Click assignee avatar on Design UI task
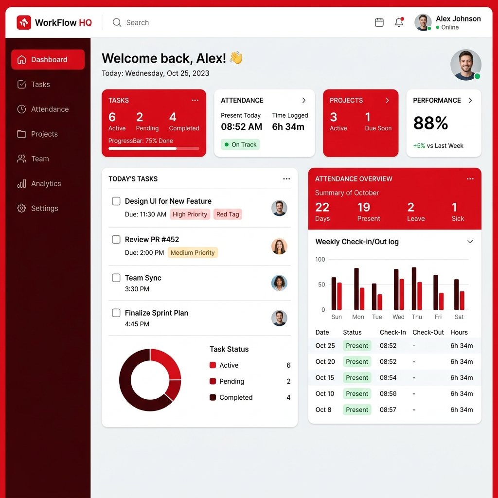Image resolution: width=498 pixels, height=498 pixels. 279,208
